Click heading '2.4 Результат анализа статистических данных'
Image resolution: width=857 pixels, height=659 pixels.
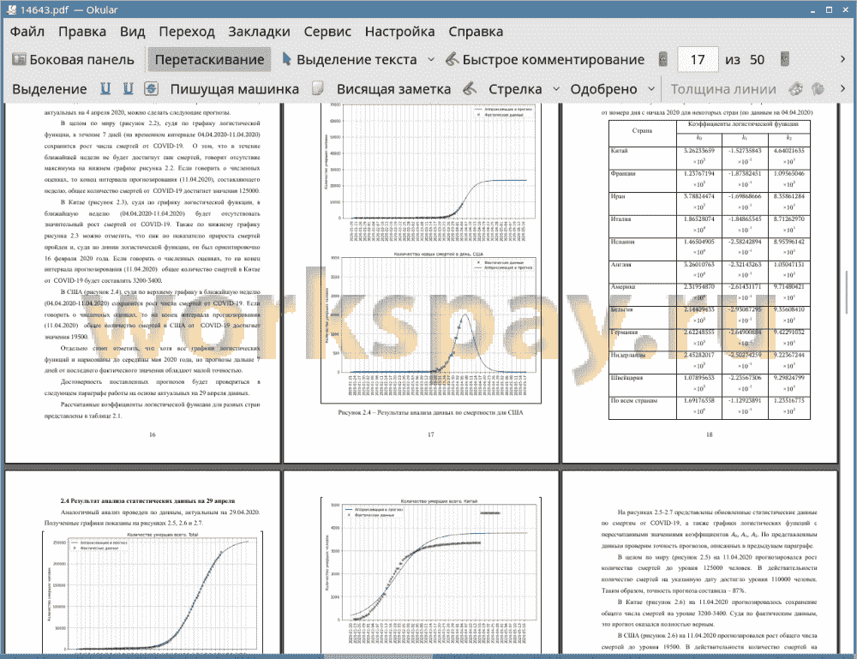tap(147, 500)
